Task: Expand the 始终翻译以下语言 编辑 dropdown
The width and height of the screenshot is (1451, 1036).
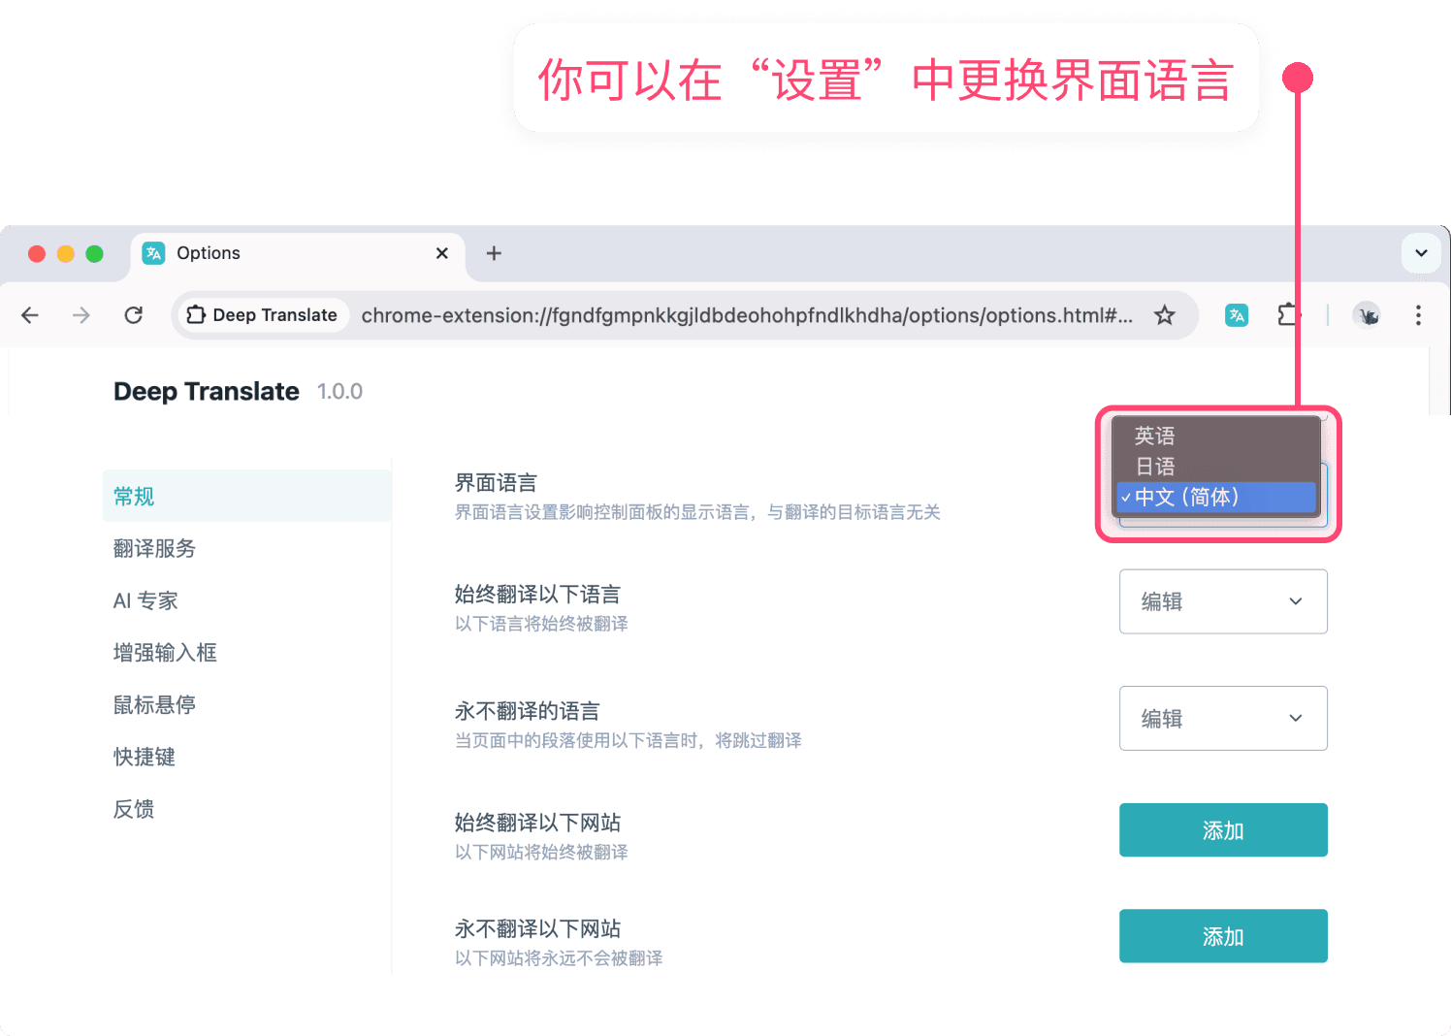Action: [x=1222, y=601]
